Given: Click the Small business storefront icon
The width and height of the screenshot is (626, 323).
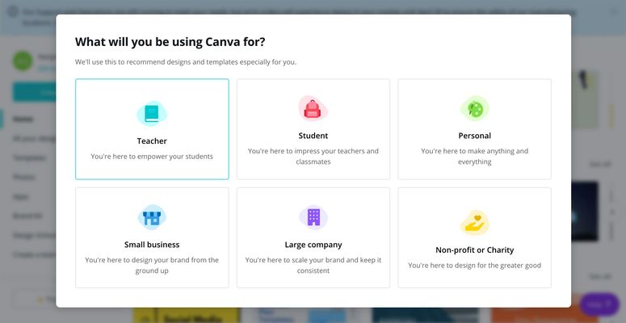Looking at the screenshot, I should pos(151,217).
